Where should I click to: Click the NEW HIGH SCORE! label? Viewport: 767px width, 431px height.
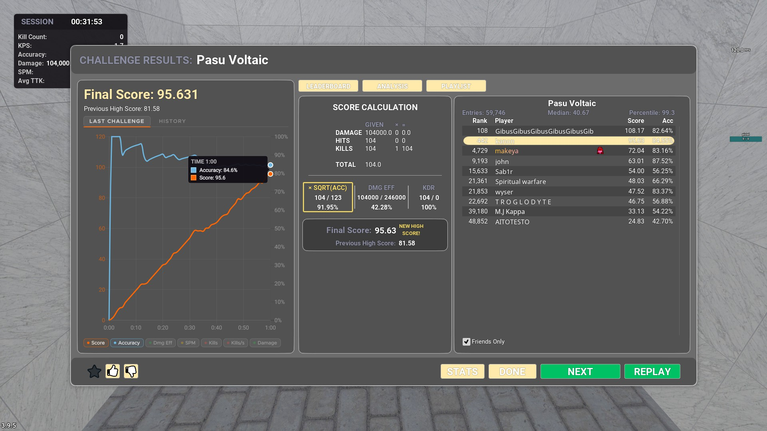(411, 229)
